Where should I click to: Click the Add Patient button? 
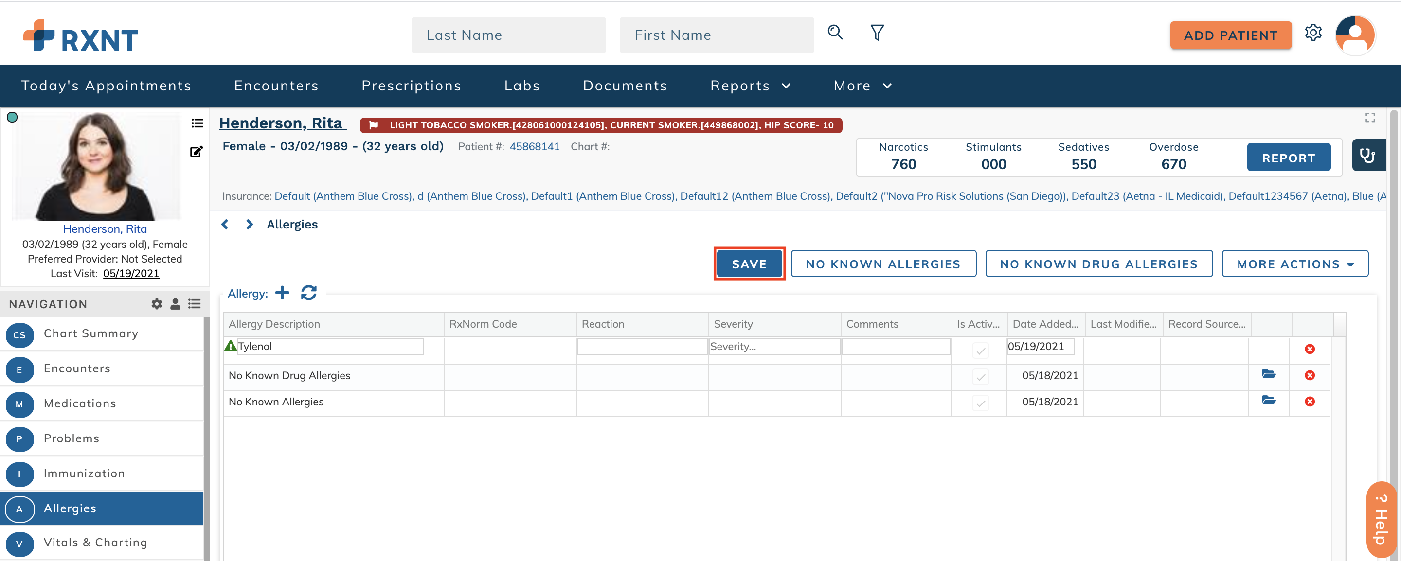(1231, 35)
